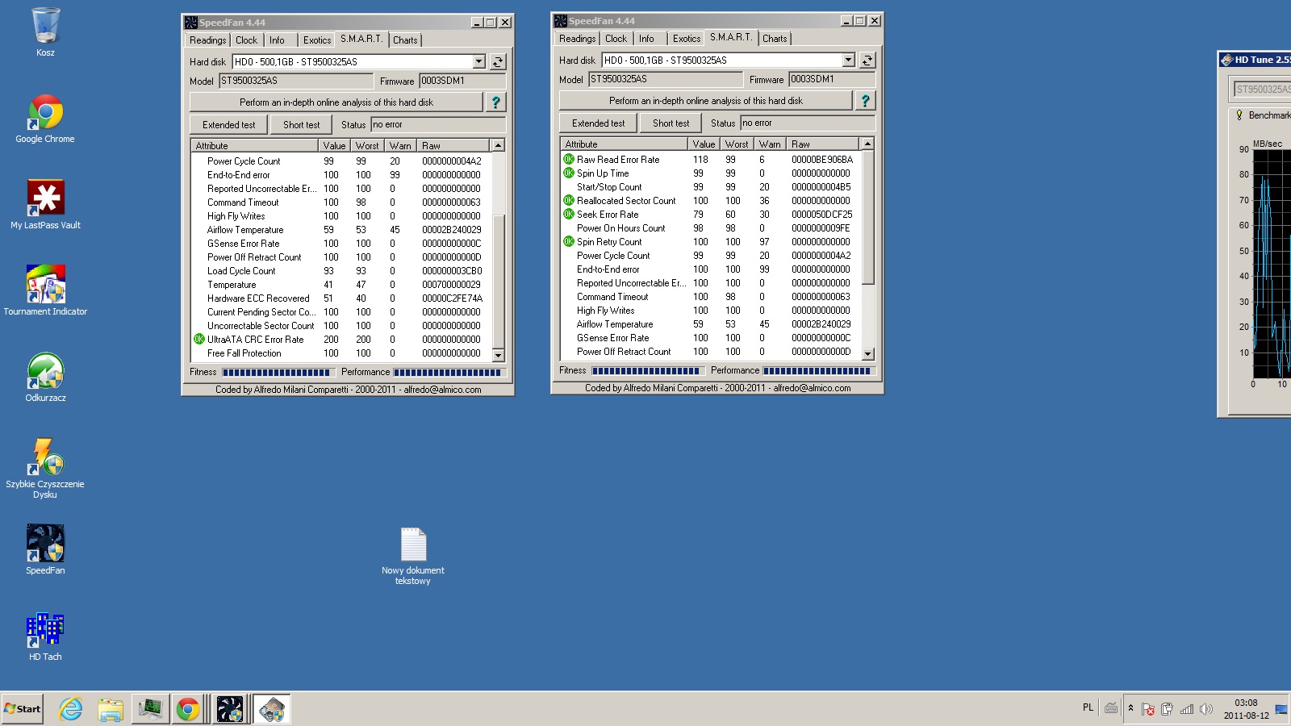Click the PL language indicator on taskbar
The width and height of the screenshot is (1291, 726).
1088,707
